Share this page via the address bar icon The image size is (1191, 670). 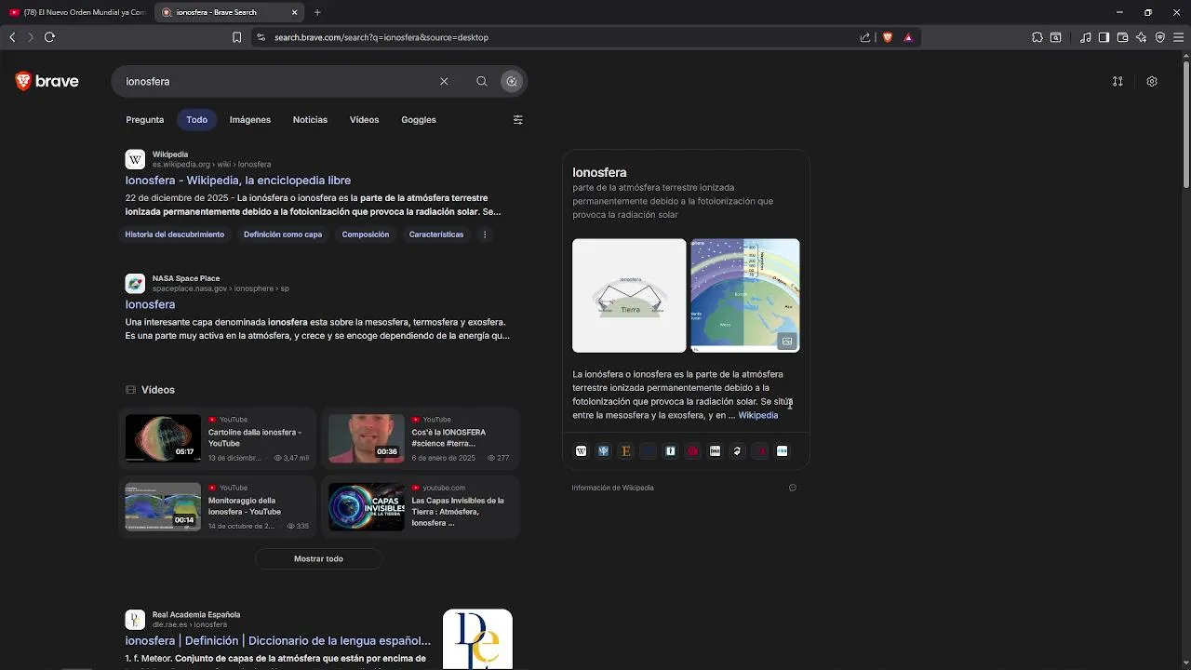tap(865, 37)
